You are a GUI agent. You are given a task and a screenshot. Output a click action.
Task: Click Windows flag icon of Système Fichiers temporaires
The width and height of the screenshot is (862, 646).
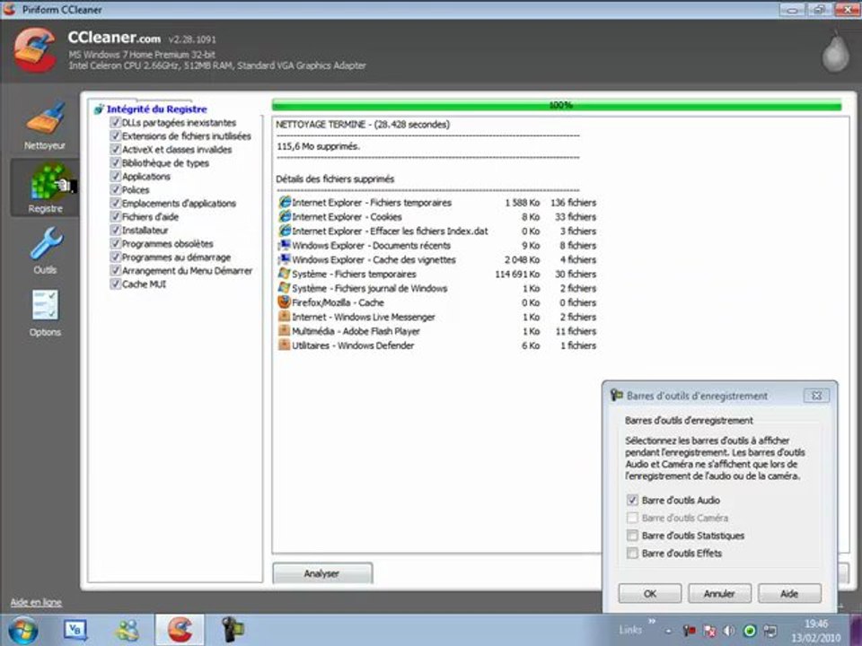285,274
